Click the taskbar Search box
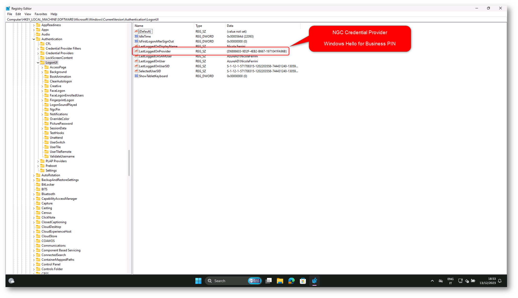This screenshot has width=518, height=298. (233, 281)
